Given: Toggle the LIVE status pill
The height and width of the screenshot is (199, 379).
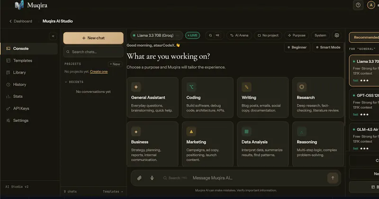Looking at the screenshot, I should (192, 35).
